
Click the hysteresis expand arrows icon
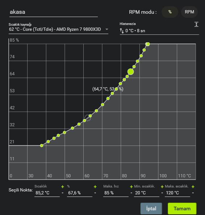pyautogui.click(x=196, y=24)
